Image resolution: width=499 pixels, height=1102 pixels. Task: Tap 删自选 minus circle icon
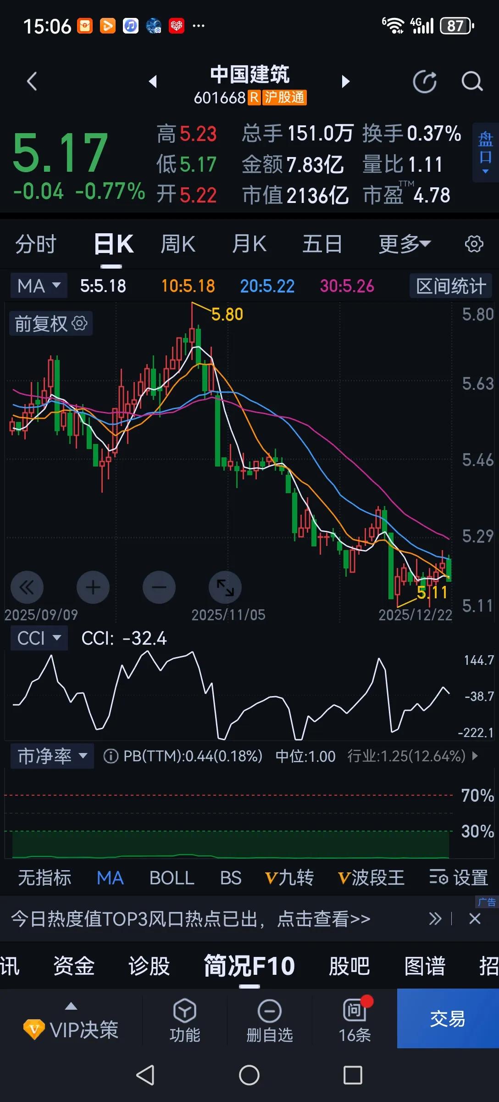pyautogui.click(x=270, y=1011)
